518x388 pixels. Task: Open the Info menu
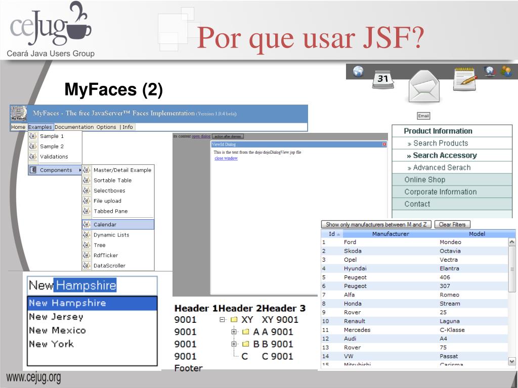coord(127,127)
